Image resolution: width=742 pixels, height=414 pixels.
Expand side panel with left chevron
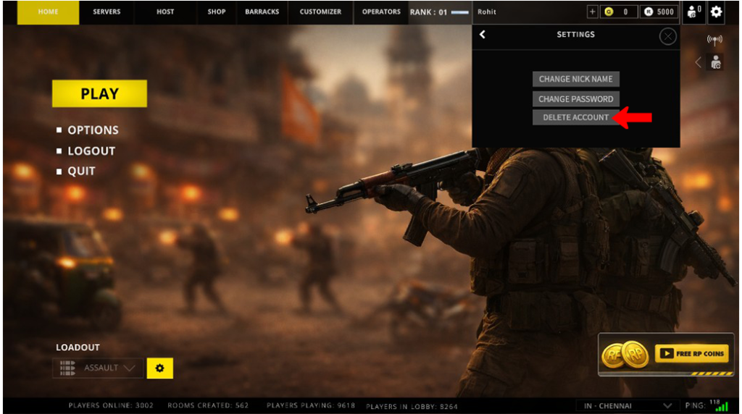point(699,63)
